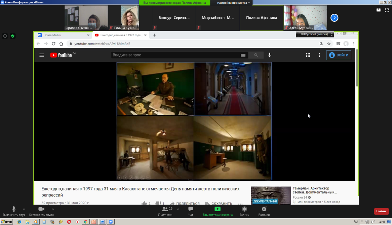Open YouTube hamburger guide menu
The width and height of the screenshot is (392, 225).
point(42,55)
